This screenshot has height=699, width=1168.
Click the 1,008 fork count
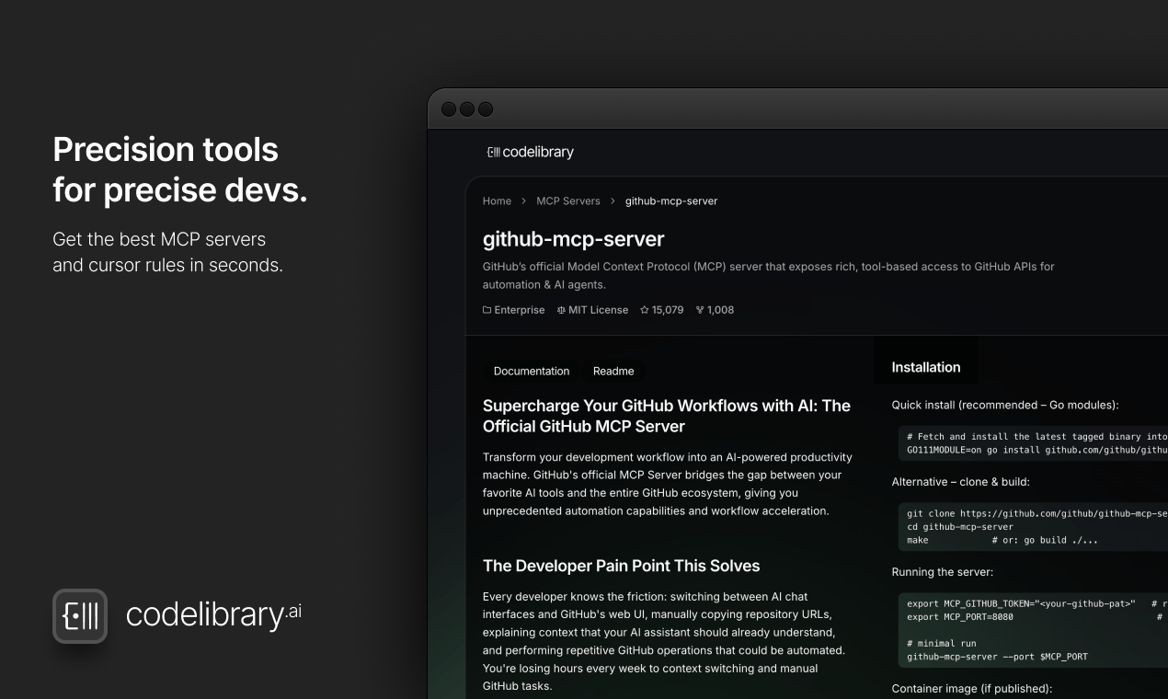click(720, 310)
